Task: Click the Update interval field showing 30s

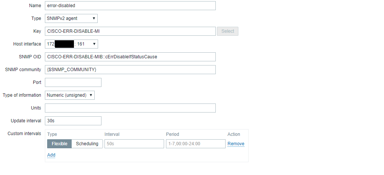Action: (x=73, y=121)
